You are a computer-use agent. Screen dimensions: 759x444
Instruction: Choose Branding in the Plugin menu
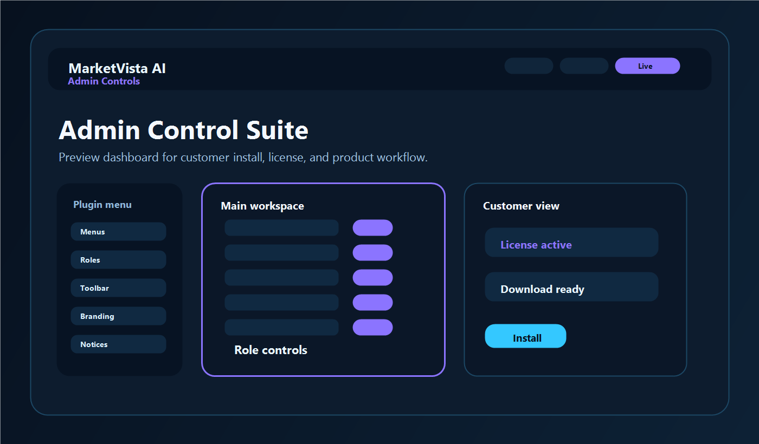[118, 316]
